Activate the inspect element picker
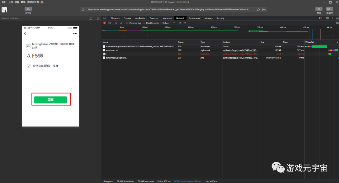339x183 pixels. point(105,18)
